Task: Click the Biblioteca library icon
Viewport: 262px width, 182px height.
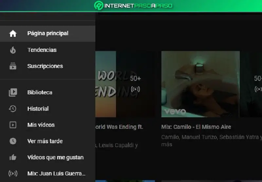Action: click(13, 92)
